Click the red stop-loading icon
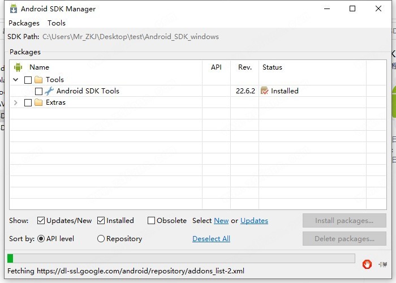 [367, 264]
